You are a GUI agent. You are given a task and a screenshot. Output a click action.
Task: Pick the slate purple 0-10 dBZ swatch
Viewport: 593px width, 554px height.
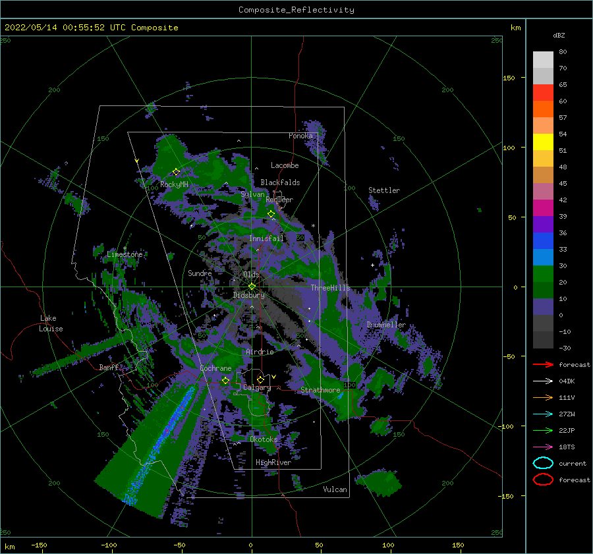coord(543,306)
